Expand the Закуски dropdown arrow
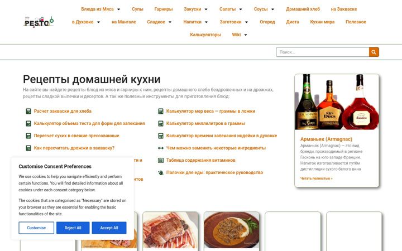This screenshot has height=251, width=402. click(206, 9)
